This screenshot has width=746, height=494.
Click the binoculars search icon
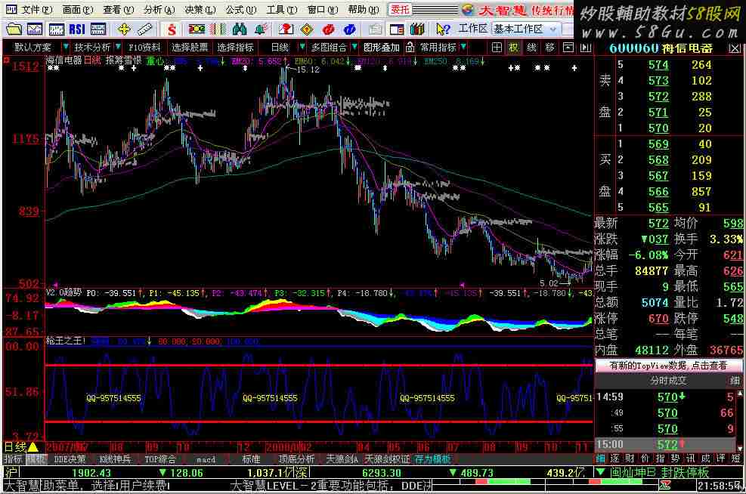tap(240, 29)
